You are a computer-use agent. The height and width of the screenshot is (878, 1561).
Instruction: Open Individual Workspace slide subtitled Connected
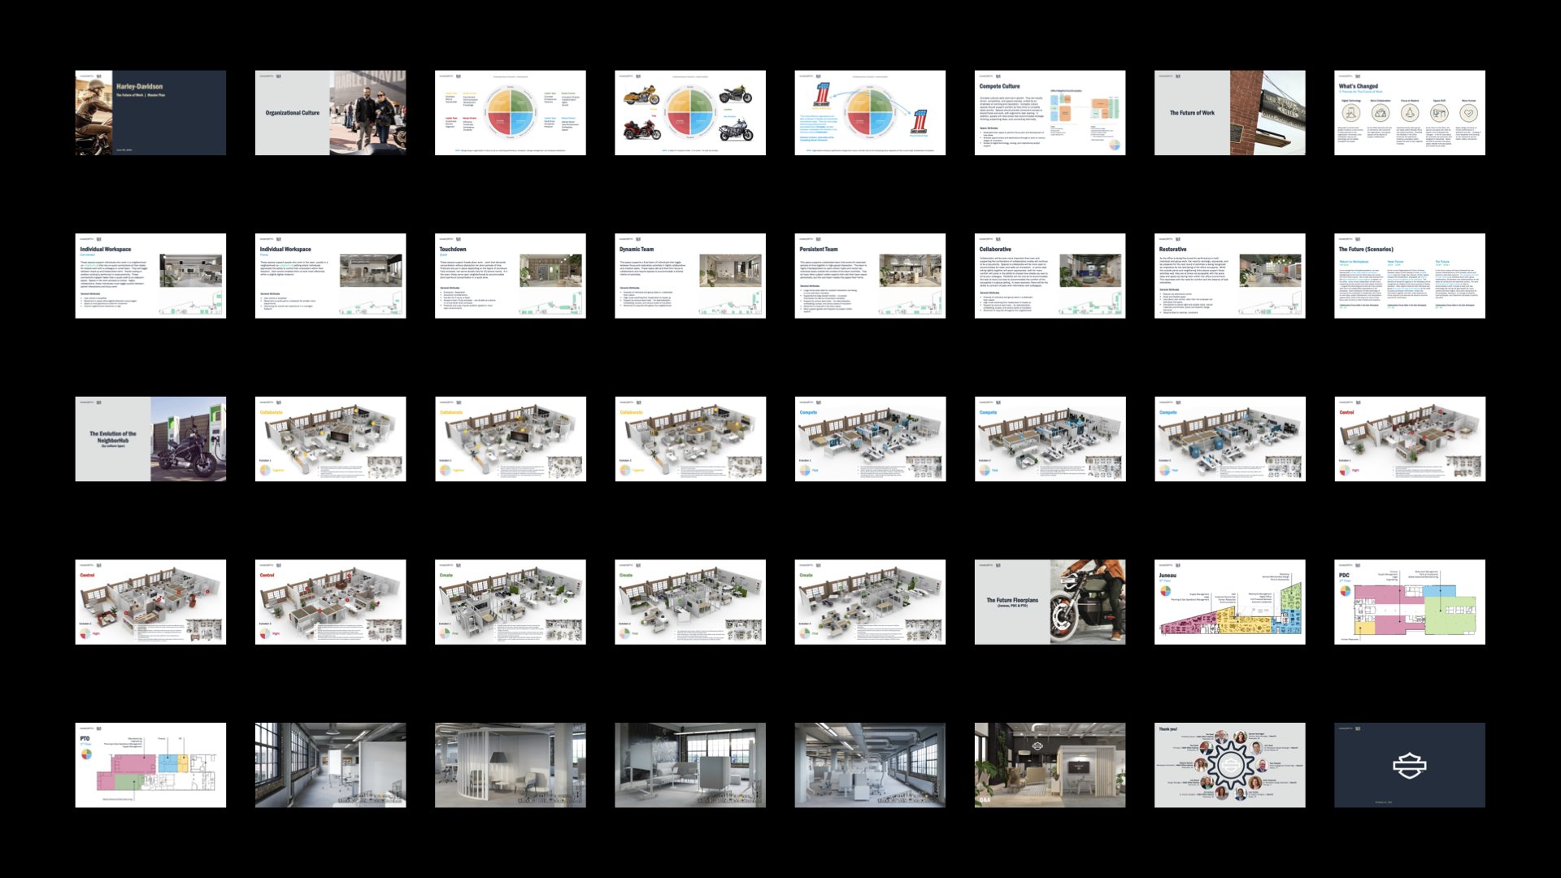tap(150, 276)
